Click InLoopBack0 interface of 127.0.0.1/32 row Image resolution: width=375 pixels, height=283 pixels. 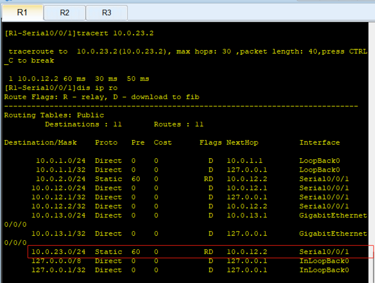[x=324, y=269]
